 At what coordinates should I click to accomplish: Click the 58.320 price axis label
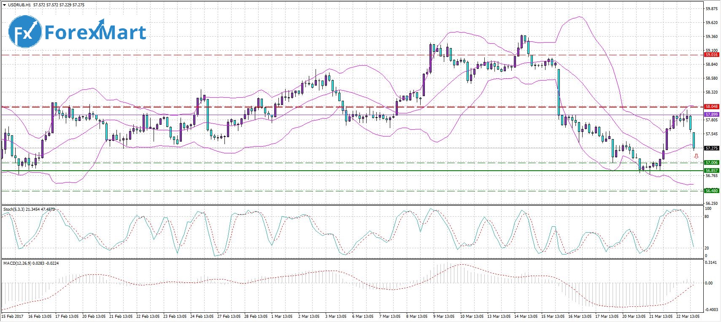[712, 92]
